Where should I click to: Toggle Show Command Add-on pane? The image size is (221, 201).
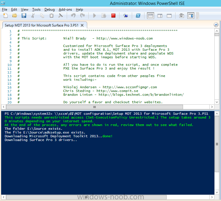pyautogui.click(x=191, y=16)
